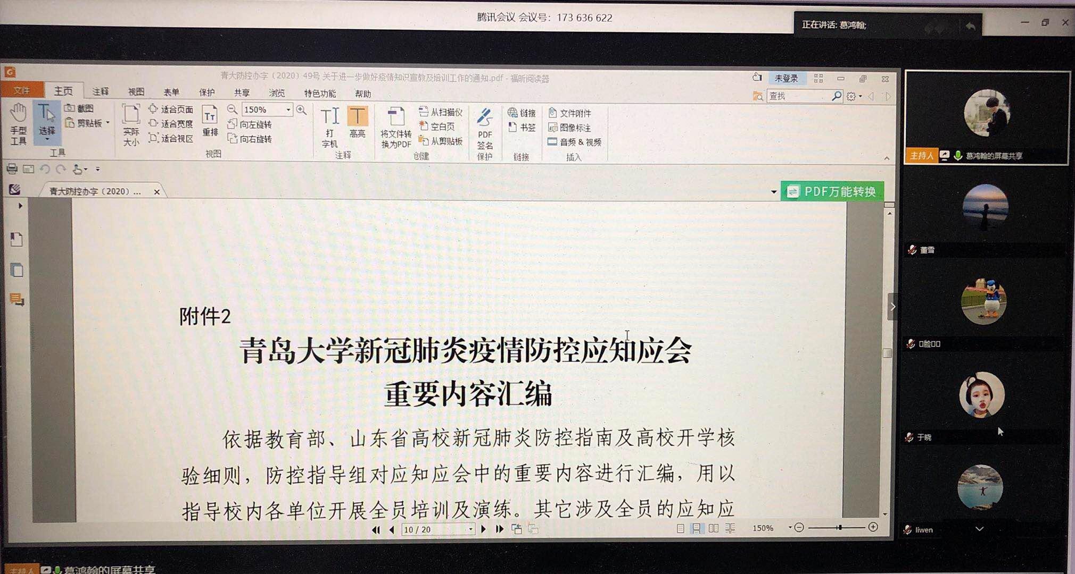Go to the first page
Image resolution: width=1075 pixels, height=574 pixels.
[x=376, y=529]
